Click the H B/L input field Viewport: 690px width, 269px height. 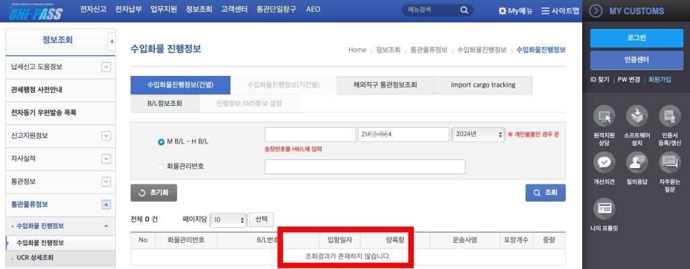(x=404, y=135)
